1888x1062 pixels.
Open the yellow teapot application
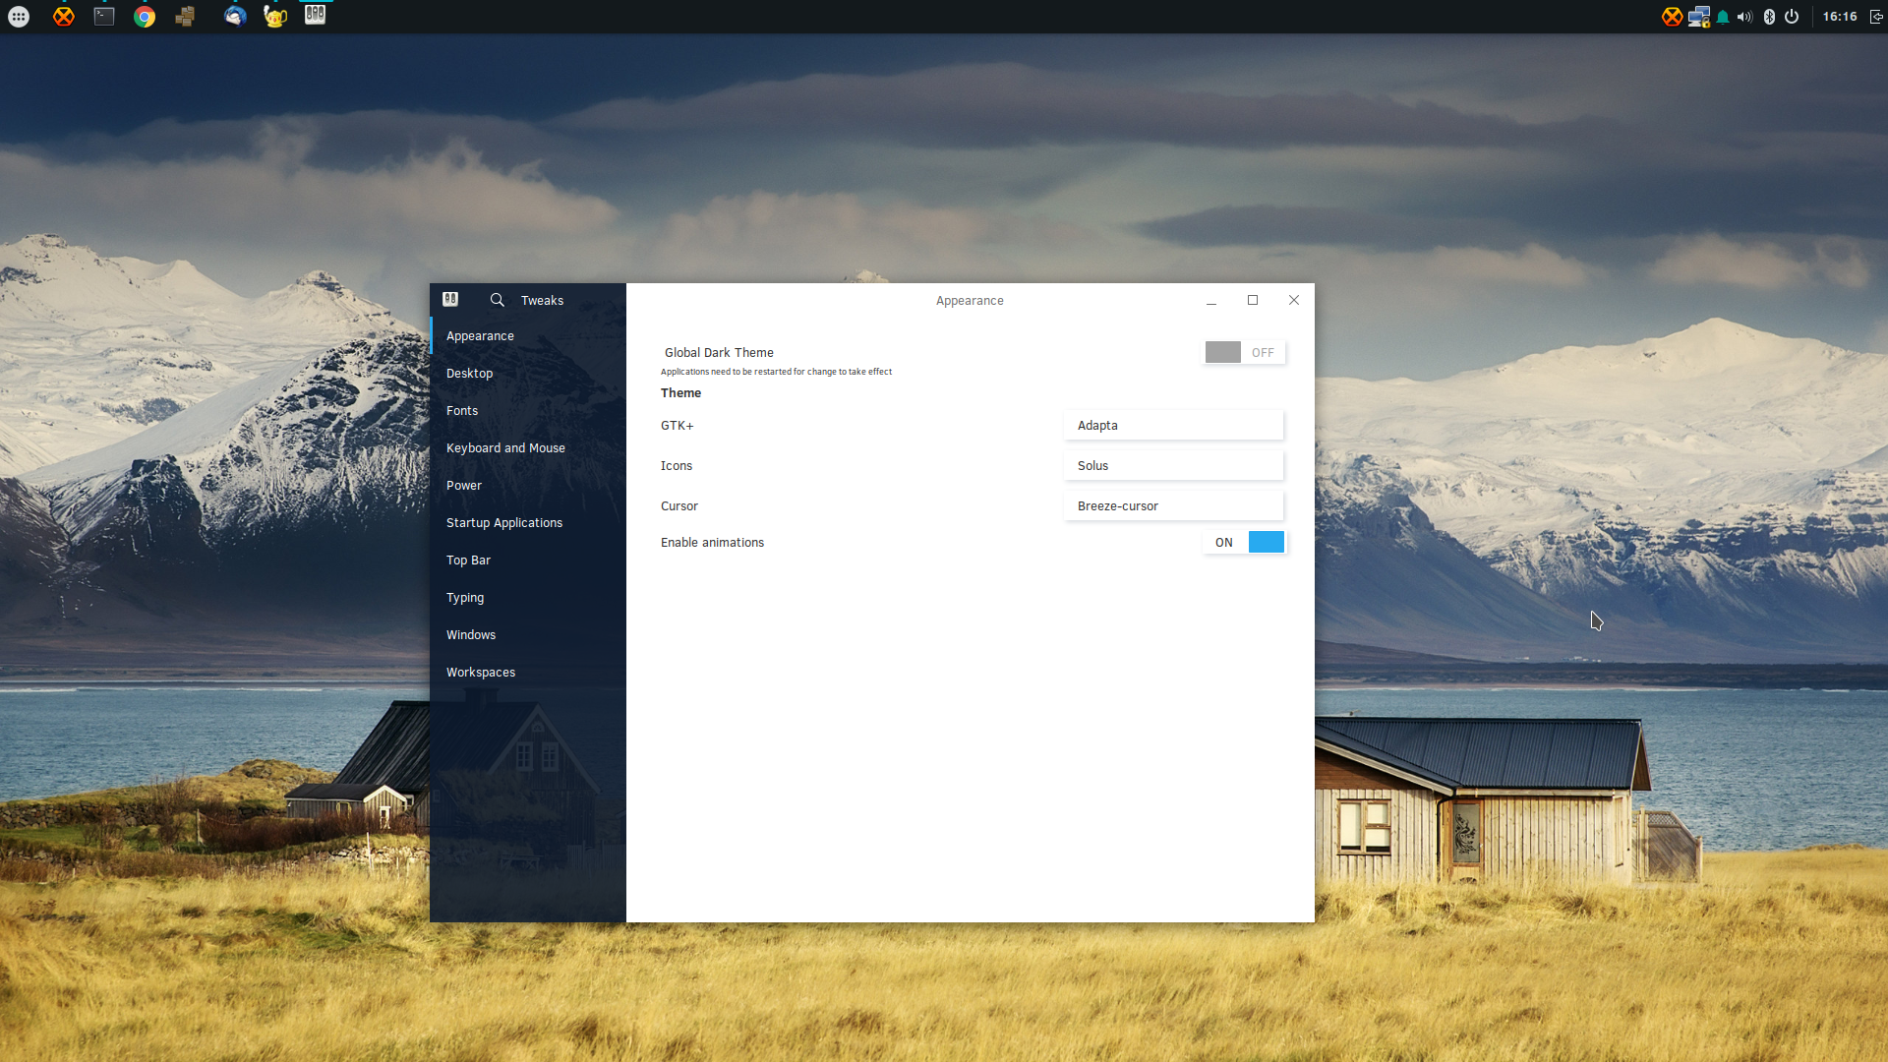[x=274, y=17]
